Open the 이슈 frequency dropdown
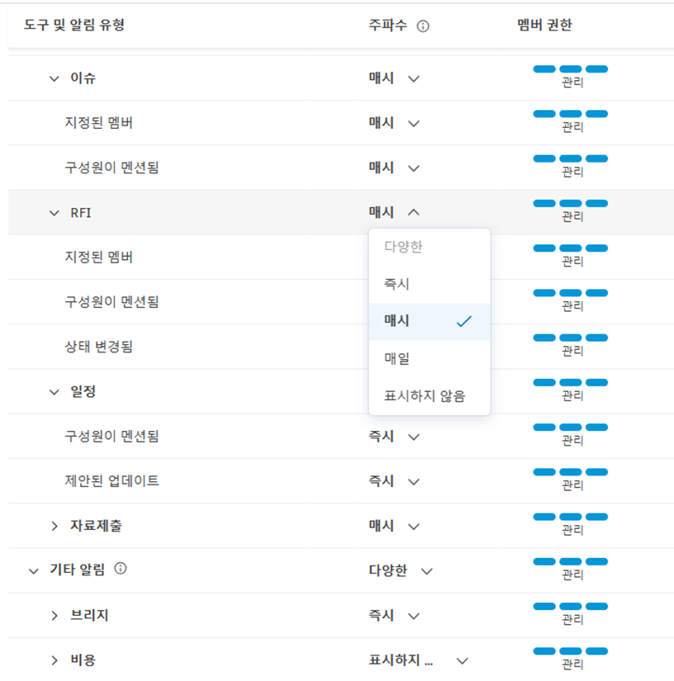Image resolution: width=674 pixels, height=681 pixels. (413, 78)
